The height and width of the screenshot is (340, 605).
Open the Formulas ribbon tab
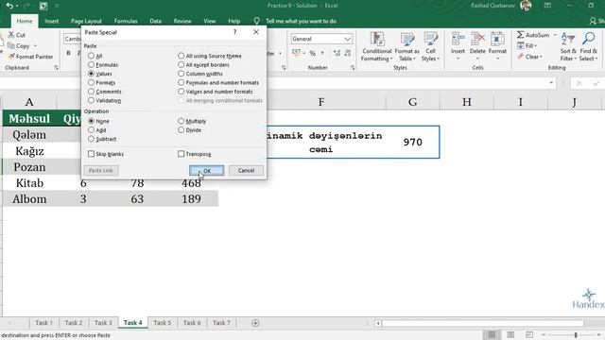point(126,21)
